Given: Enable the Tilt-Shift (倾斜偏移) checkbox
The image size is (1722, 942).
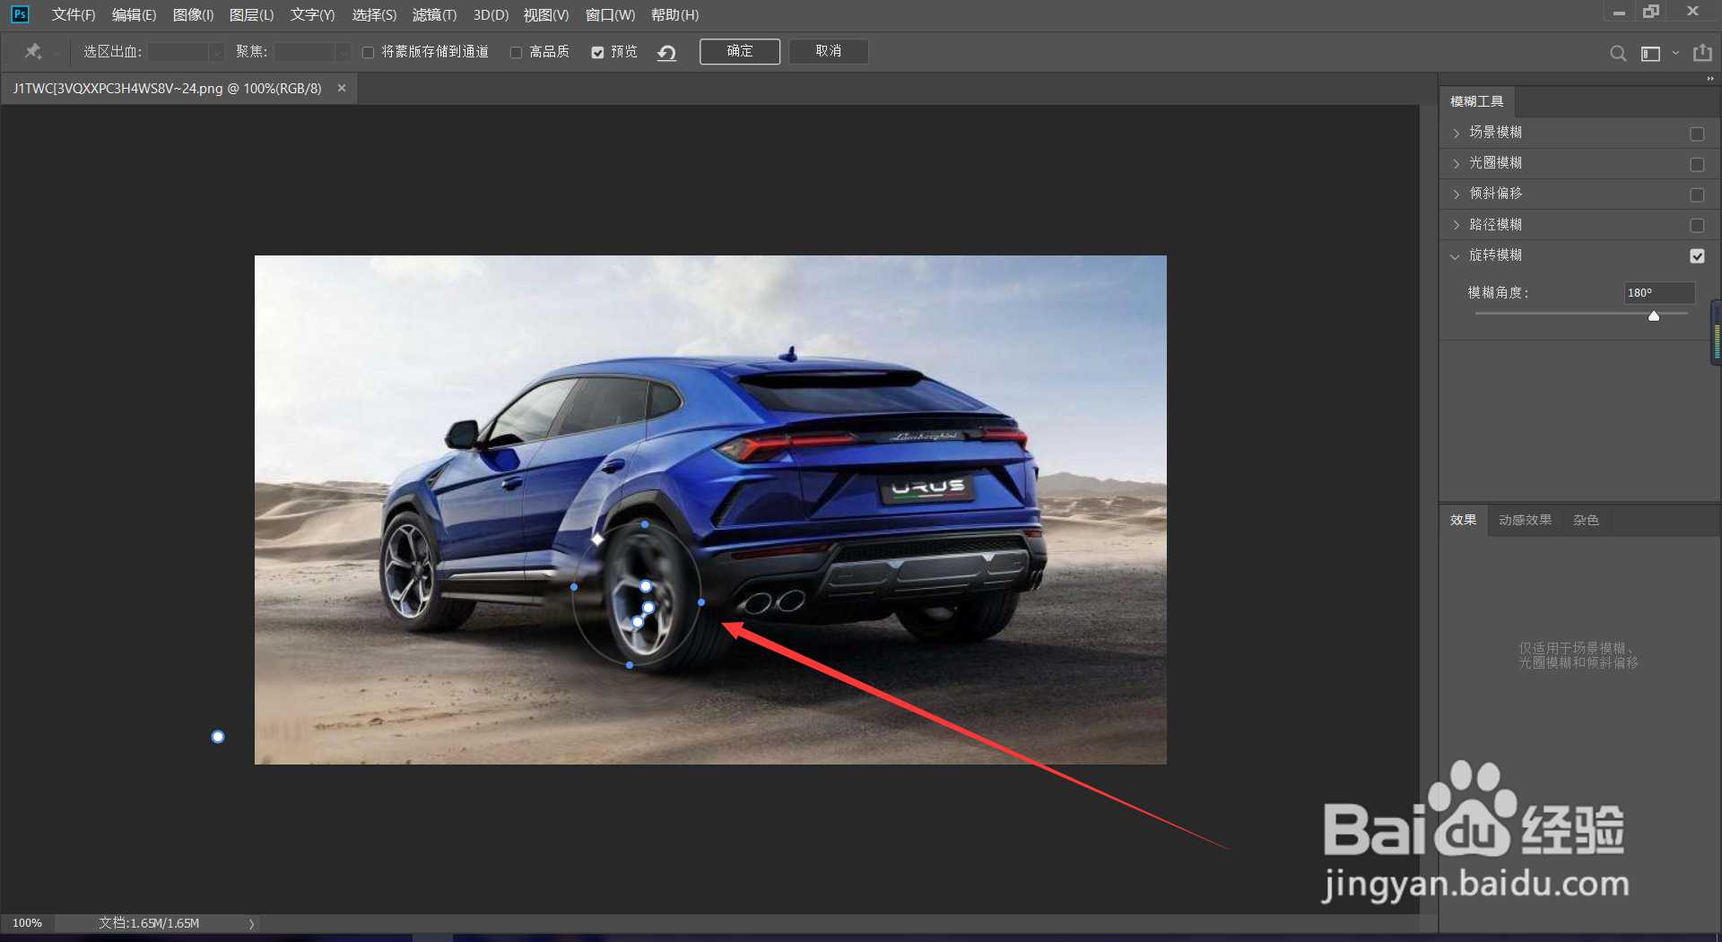Looking at the screenshot, I should coord(1697,194).
